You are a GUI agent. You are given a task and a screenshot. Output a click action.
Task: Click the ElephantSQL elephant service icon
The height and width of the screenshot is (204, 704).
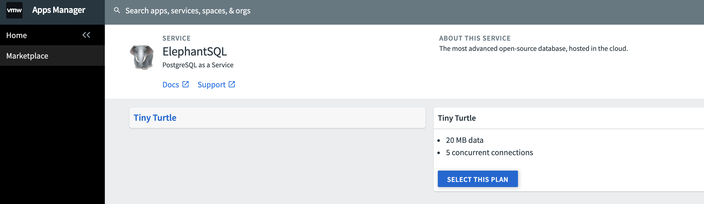142,57
